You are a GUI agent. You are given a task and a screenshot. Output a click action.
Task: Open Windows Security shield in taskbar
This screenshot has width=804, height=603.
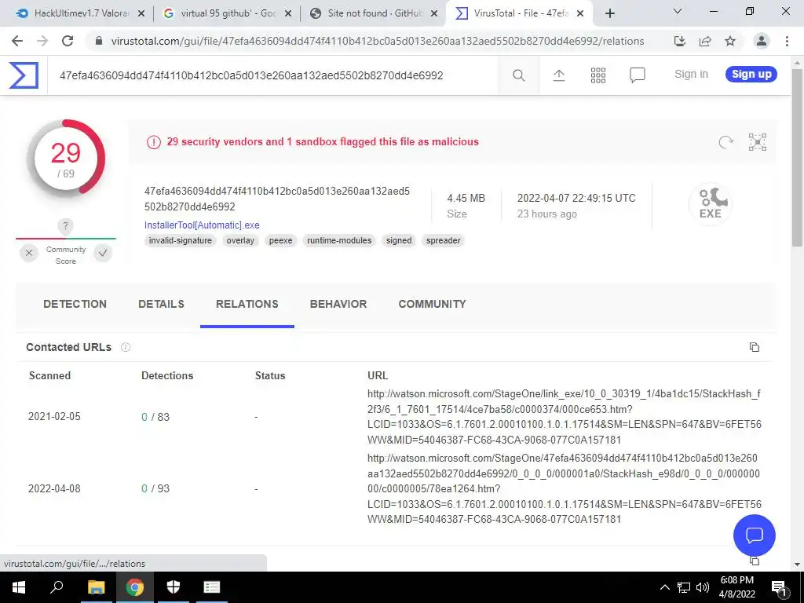coord(174,587)
